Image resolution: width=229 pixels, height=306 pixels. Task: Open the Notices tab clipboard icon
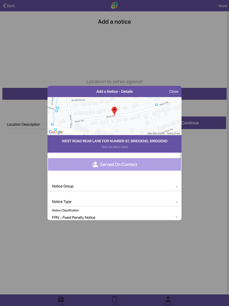[x=114, y=299]
